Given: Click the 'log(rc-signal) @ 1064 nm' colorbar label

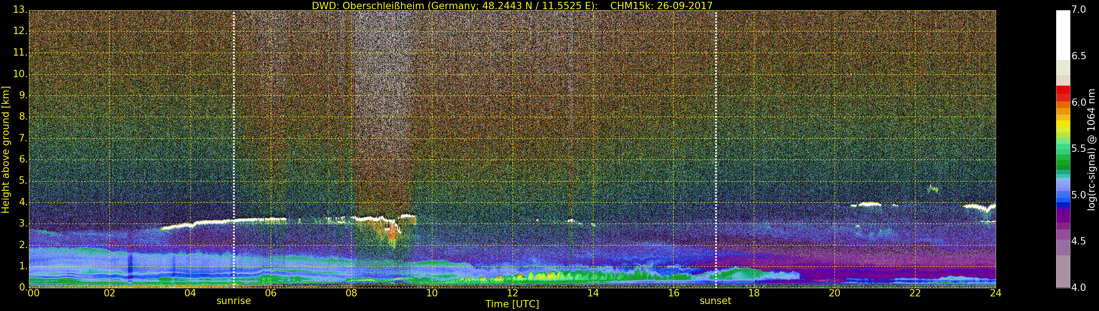Looking at the screenshot, I should pos(1091,150).
